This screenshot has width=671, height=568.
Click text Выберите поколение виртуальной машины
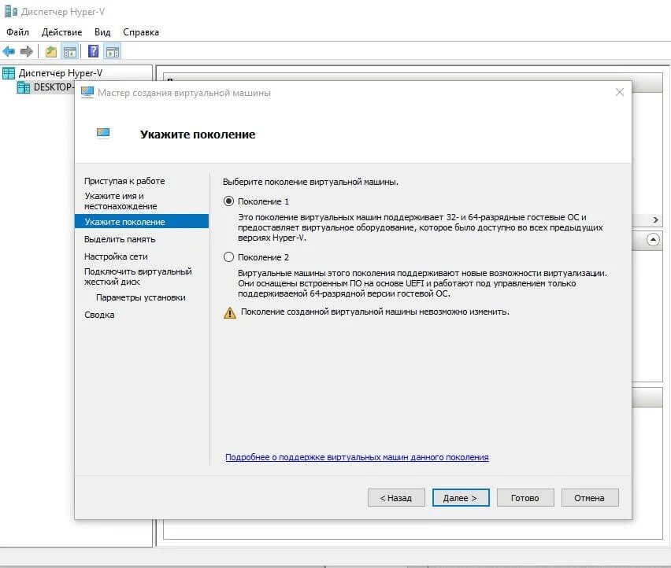[310, 182]
